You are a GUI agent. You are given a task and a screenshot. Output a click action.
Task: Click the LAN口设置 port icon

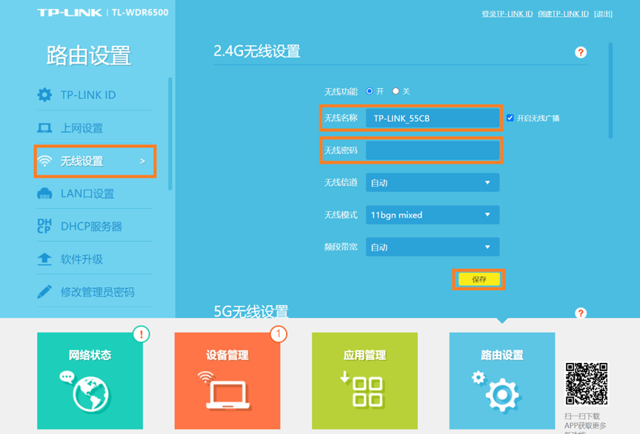point(44,194)
